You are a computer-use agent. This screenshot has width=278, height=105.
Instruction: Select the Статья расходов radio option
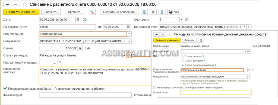point(182,61)
